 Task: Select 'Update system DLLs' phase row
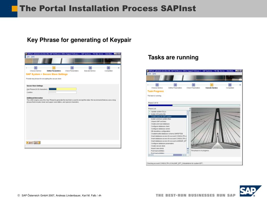pyautogui.click(x=167, y=111)
